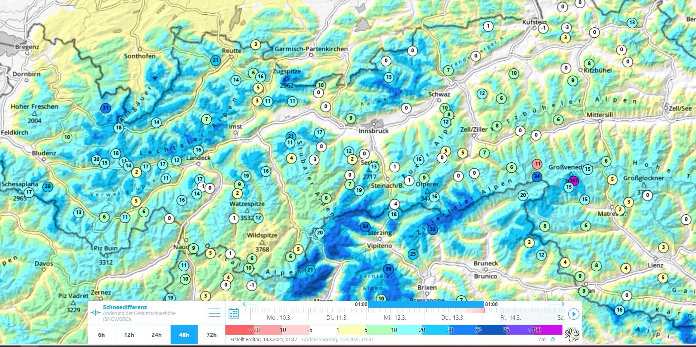Screen dimensions: 696x347
Task: Click the copyright symbol icon
Action: 552,340
